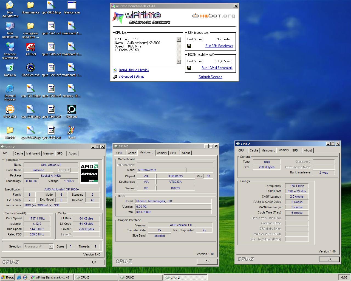Image resolution: width=351 pixels, height=281 pixels.
Task: Click the memory Frequency value 178.1 MHz
Action: pyautogui.click(x=297, y=186)
